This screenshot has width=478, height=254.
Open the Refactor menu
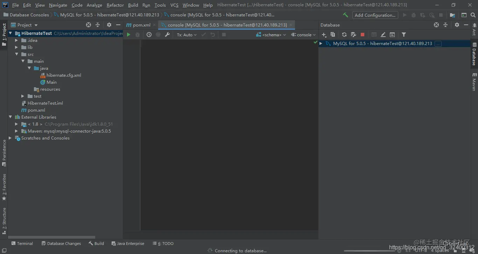(x=115, y=5)
